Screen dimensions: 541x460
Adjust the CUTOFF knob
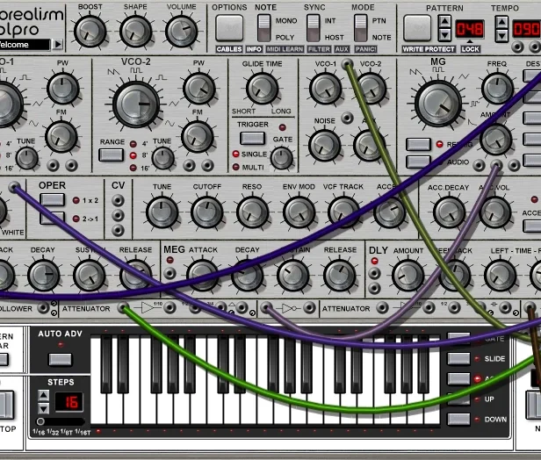coord(207,212)
